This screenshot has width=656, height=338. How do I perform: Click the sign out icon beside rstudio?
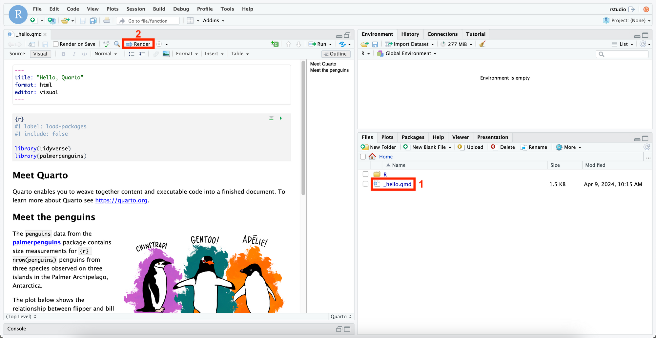pyautogui.click(x=631, y=9)
